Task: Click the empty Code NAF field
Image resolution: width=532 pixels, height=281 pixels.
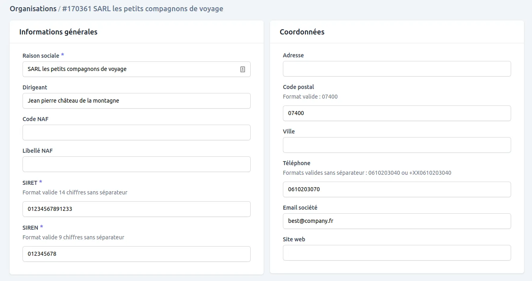Action: tap(136, 133)
